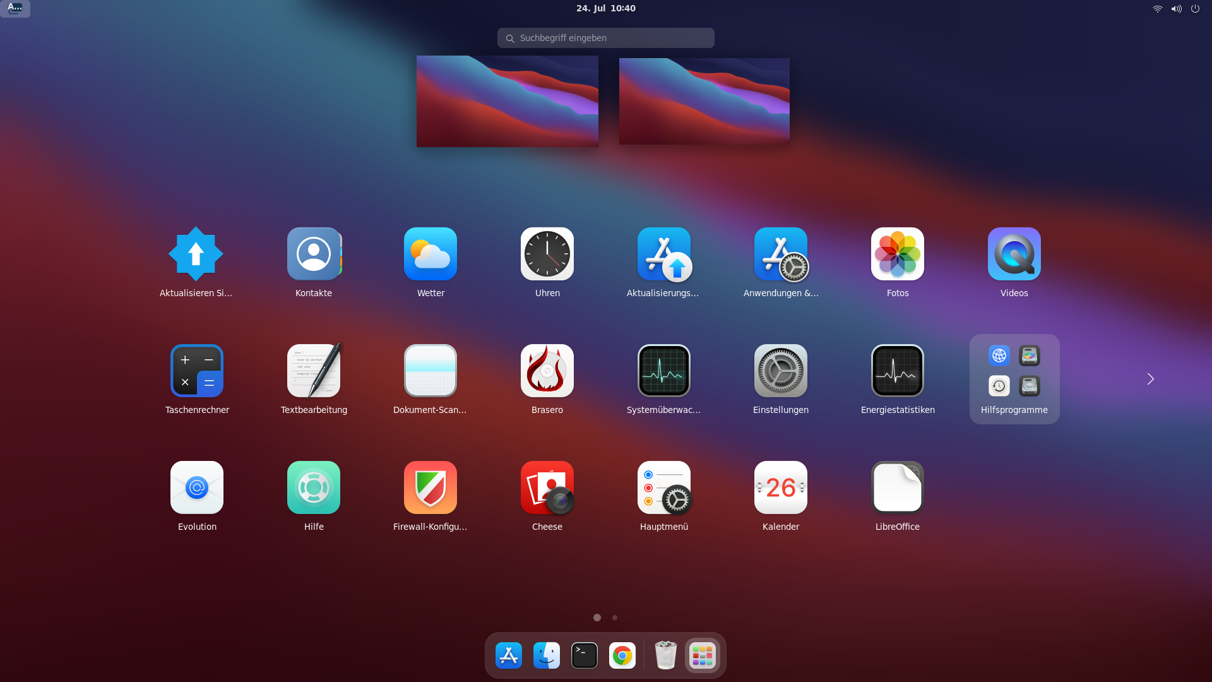
Task: Open the activities menu in top-left corner
Action: tap(15, 8)
